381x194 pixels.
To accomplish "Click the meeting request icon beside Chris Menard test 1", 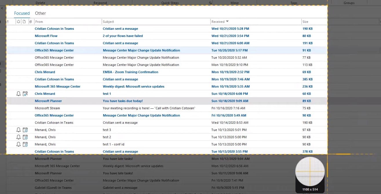I will tap(25, 94).
